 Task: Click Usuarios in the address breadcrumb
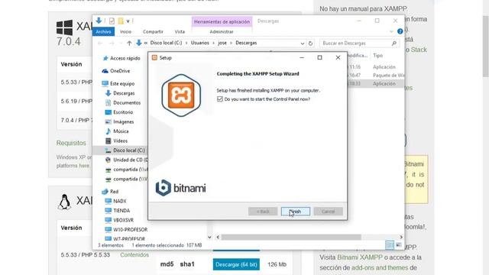(200, 43)
